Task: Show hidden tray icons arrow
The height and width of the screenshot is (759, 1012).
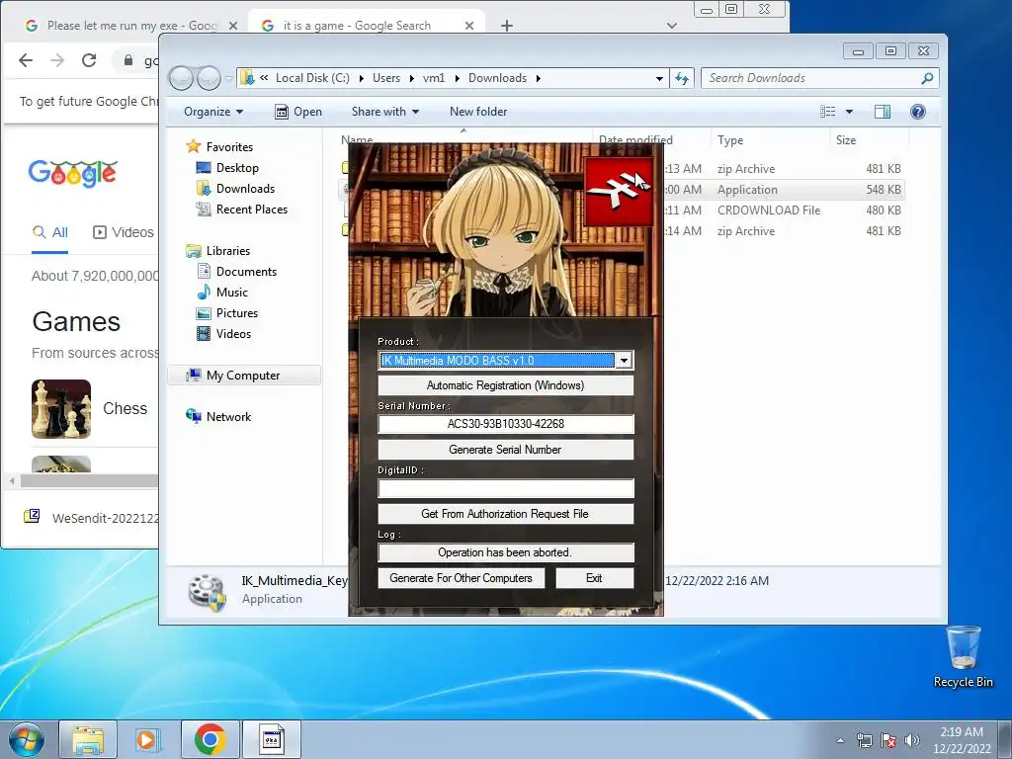Action: pyautogui.click(x=840, y=740)
